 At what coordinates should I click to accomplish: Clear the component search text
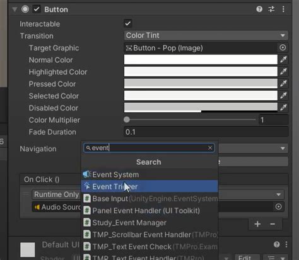coord(210,148)
